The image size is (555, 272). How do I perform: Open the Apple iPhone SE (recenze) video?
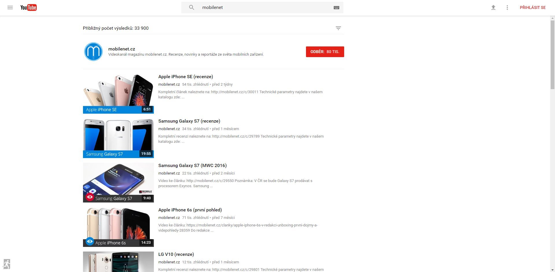185,77
